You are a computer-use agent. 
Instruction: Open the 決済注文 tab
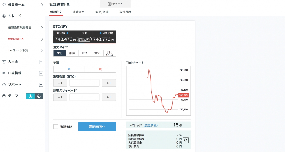pos(78,12)
